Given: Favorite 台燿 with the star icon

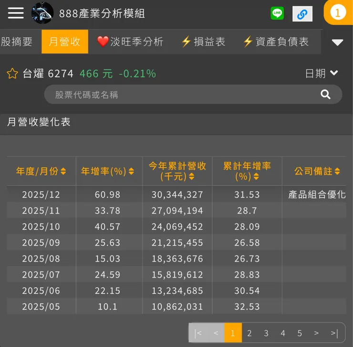Looking at the screenshot, I should pos(12,73).
